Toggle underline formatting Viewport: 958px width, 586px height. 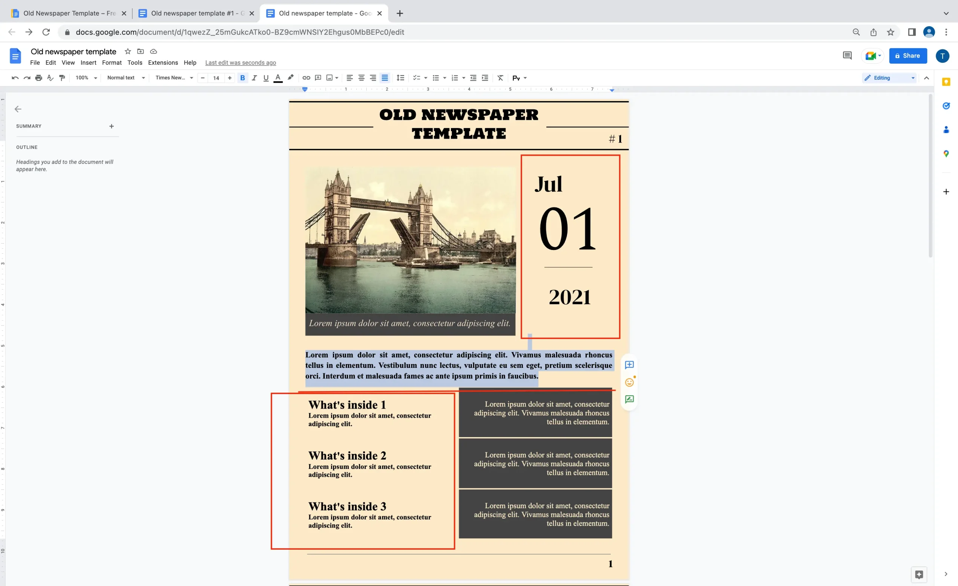pos(266,78)
